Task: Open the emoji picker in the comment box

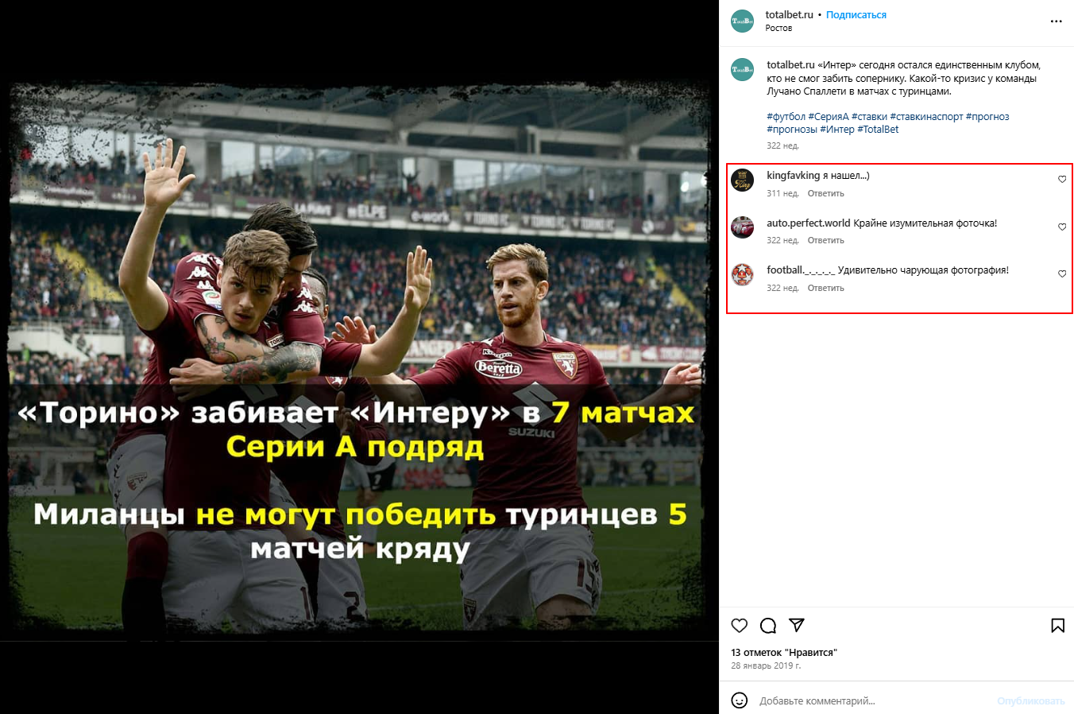Action: [740, 700]
